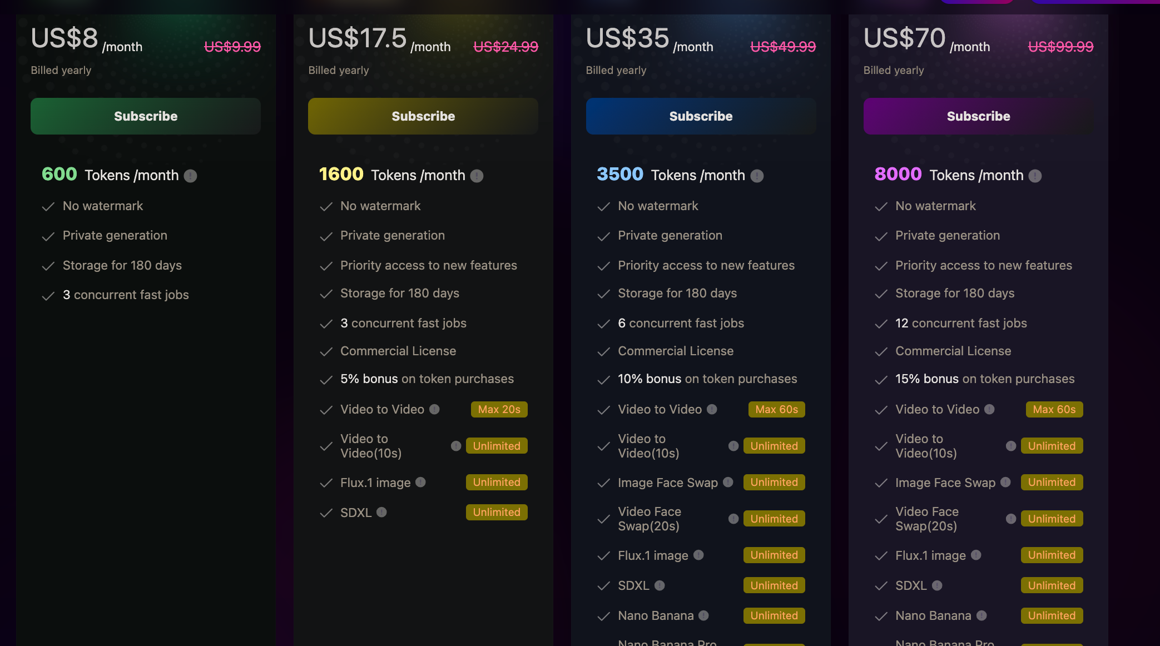The width and height of the screenshot is (1160, 646).
Task: Click the Commercial License feature in US$70 plan
Action: click(953, 351)
